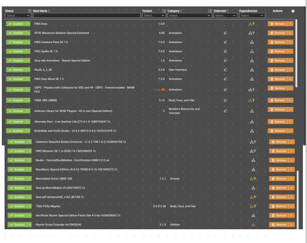Open table settings gear icon
Viewport: 307px width, 243px height.
[x=293, y=11]
